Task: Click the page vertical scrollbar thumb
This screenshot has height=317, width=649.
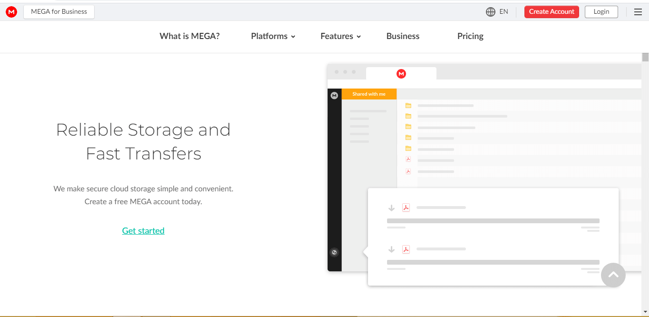Action: point(645,58)
